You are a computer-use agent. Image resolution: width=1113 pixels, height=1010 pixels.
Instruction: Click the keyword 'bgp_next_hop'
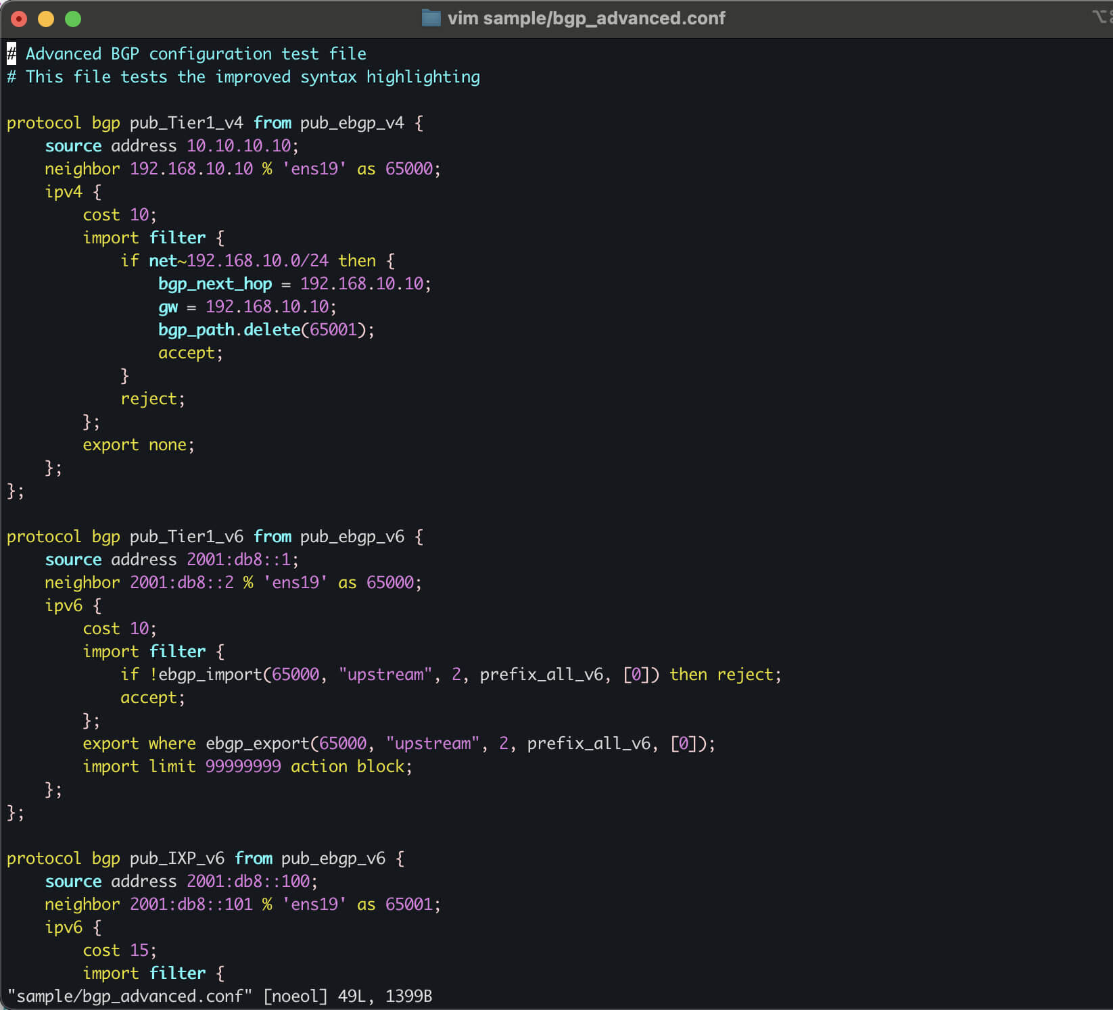(x=215, y=284)
